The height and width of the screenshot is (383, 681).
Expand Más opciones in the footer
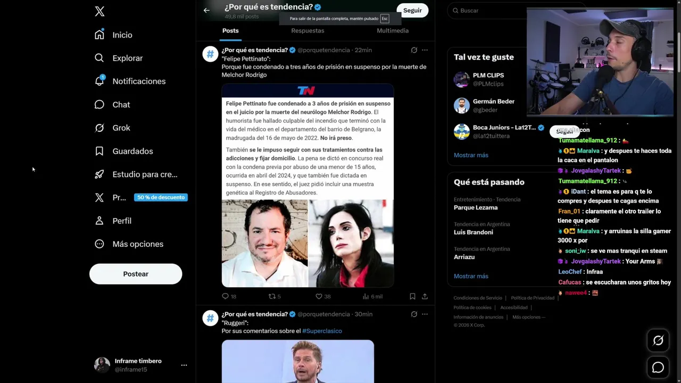[529, 317]
